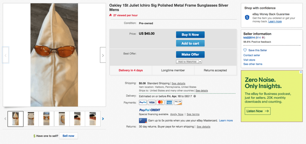Click the delivery estimate help question icon
This screenshot has height=144, width=306.
point(195,96)
